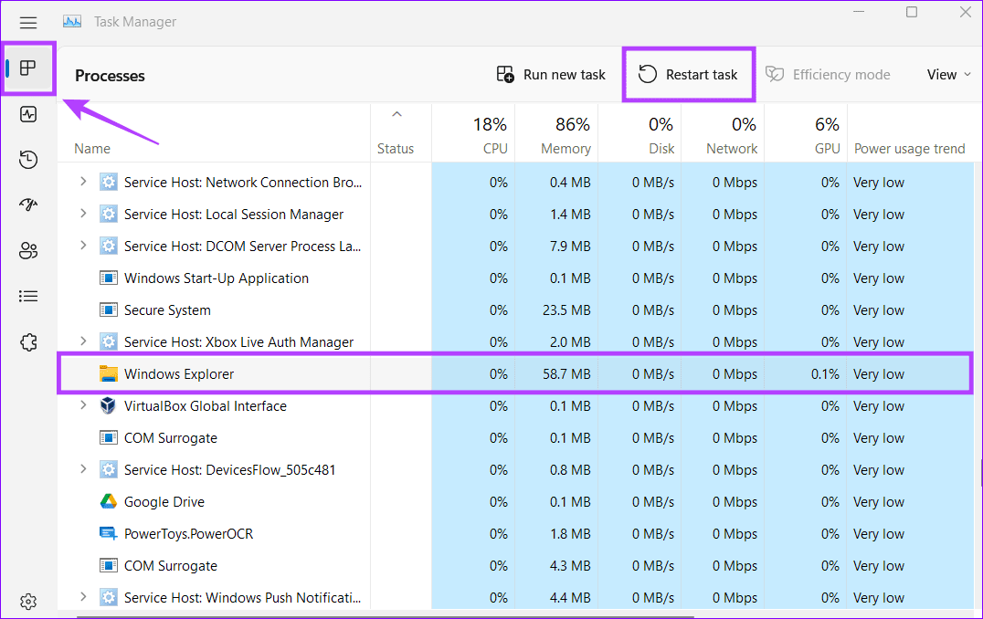Click the 1.8 MB memory cell
Viewport: 983px width, 619px height.
coord(570,534)
